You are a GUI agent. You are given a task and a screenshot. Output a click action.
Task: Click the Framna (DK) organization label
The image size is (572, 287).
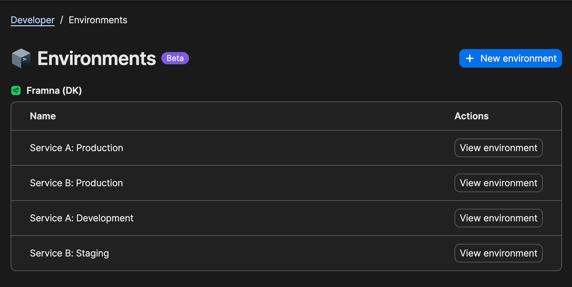[x=54, y=90]
